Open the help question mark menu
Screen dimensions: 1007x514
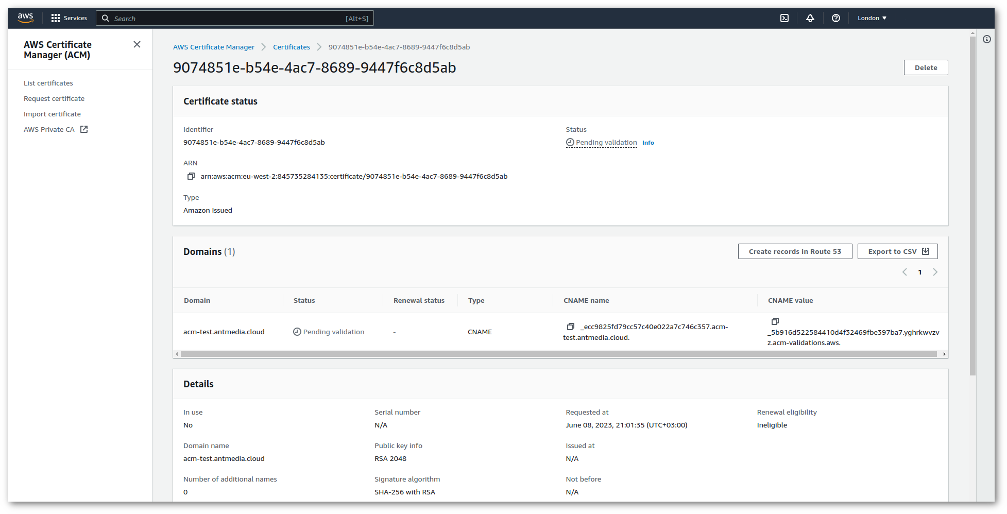(x=836, y=18)
